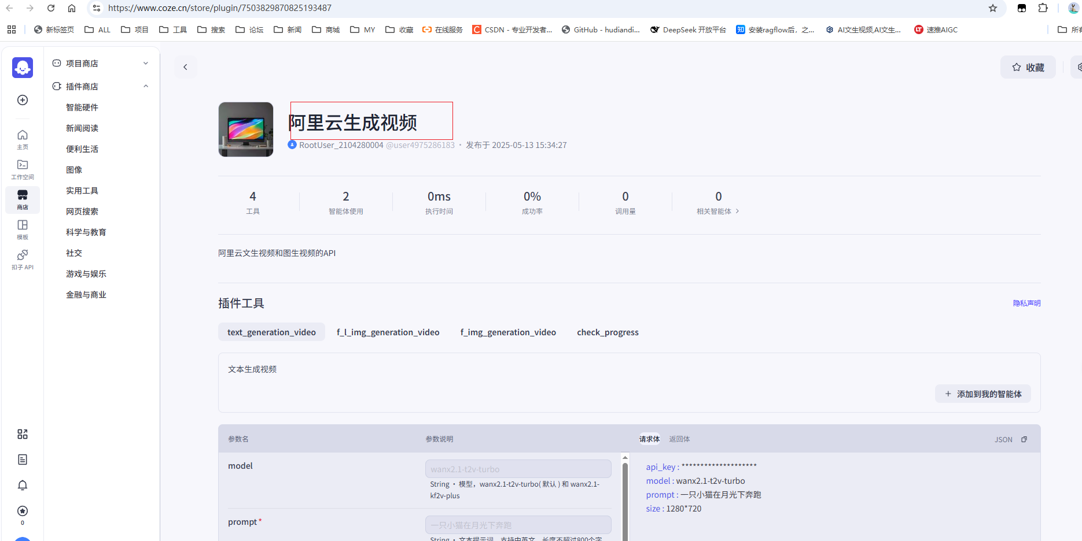
Task: Click the browser home icon
Action: tap(72, 8)
